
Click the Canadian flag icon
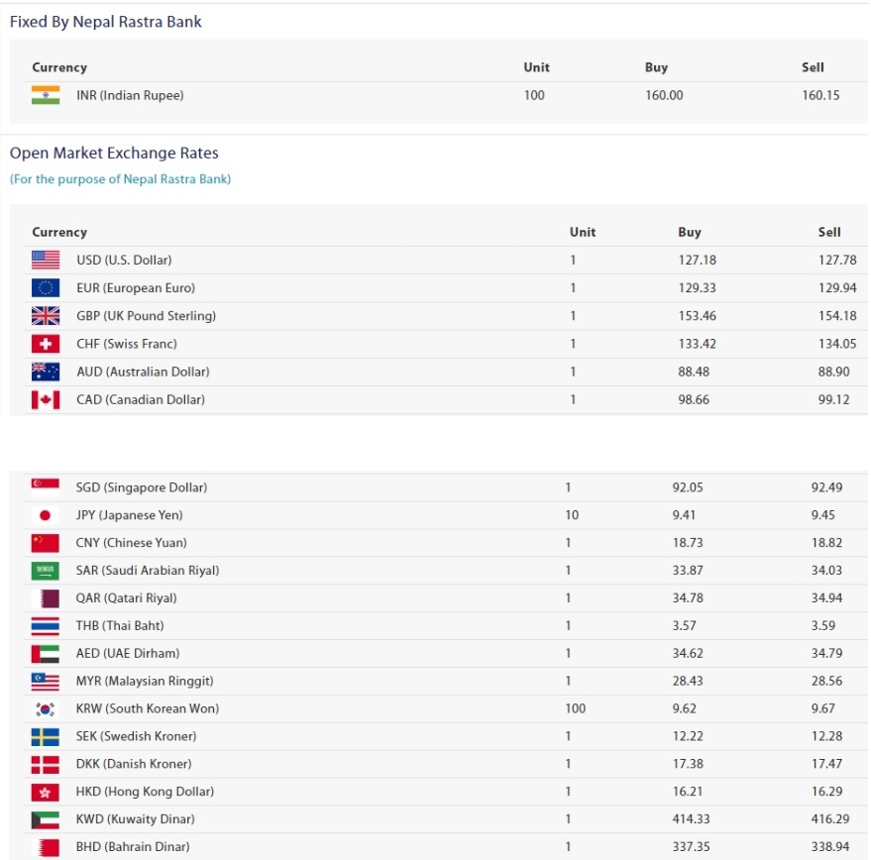coord(46,399)
